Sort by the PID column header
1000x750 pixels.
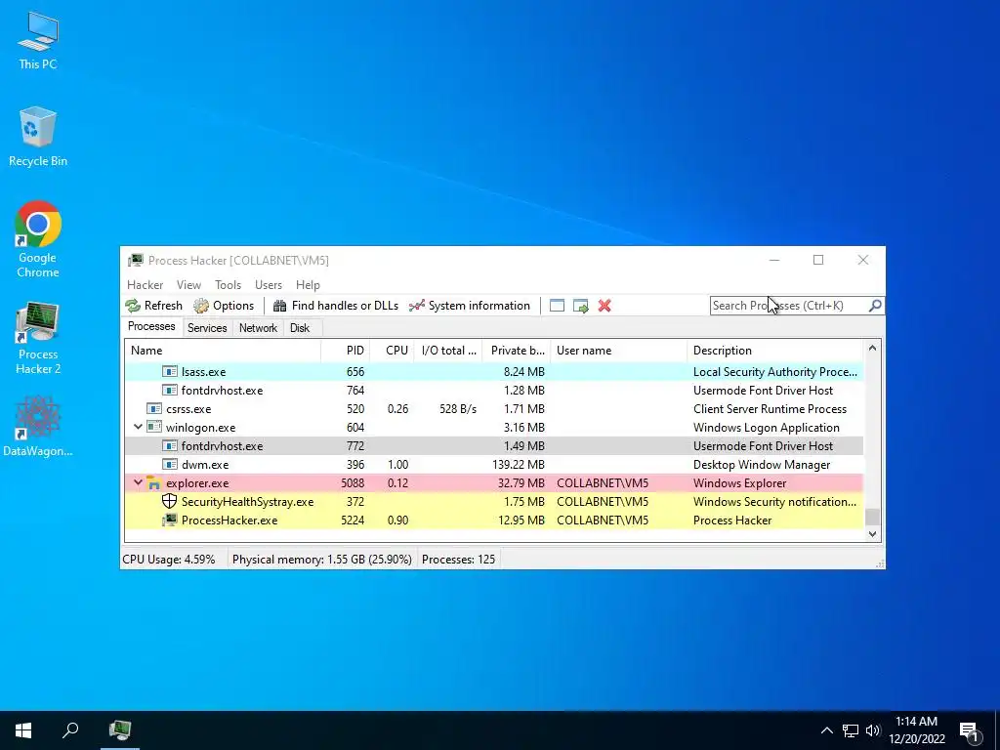pos(345,351)
